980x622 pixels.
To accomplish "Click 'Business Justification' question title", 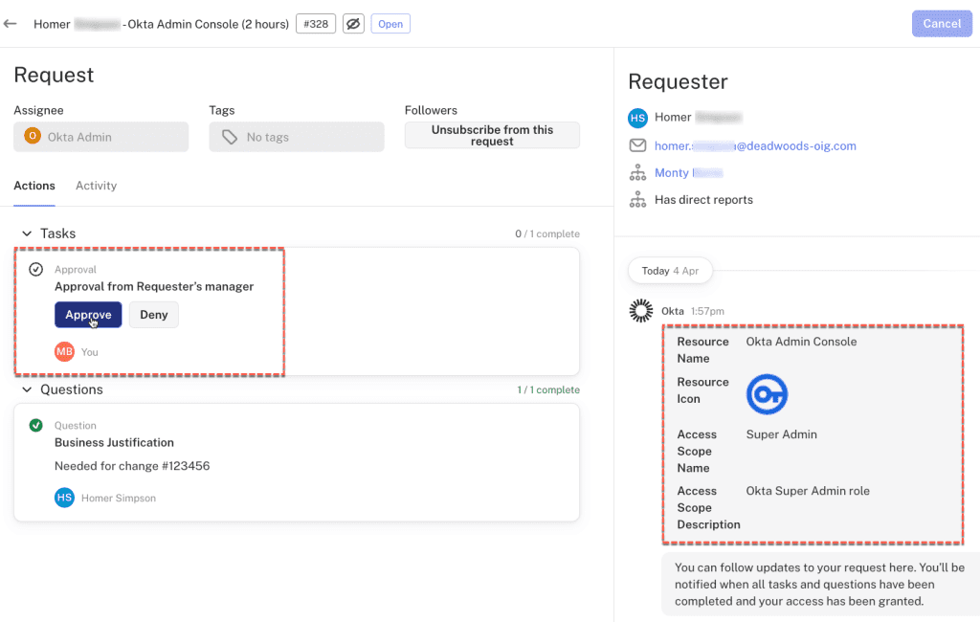I will tap(115, 443).
